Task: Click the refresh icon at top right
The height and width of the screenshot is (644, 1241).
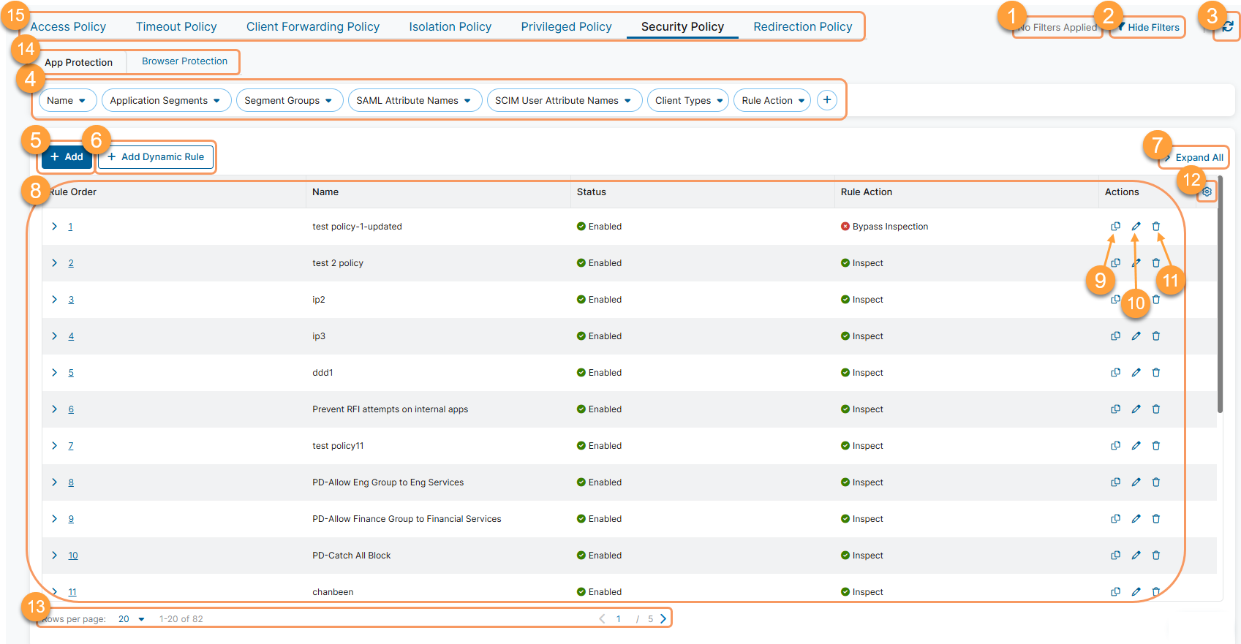Action: 1228,27
